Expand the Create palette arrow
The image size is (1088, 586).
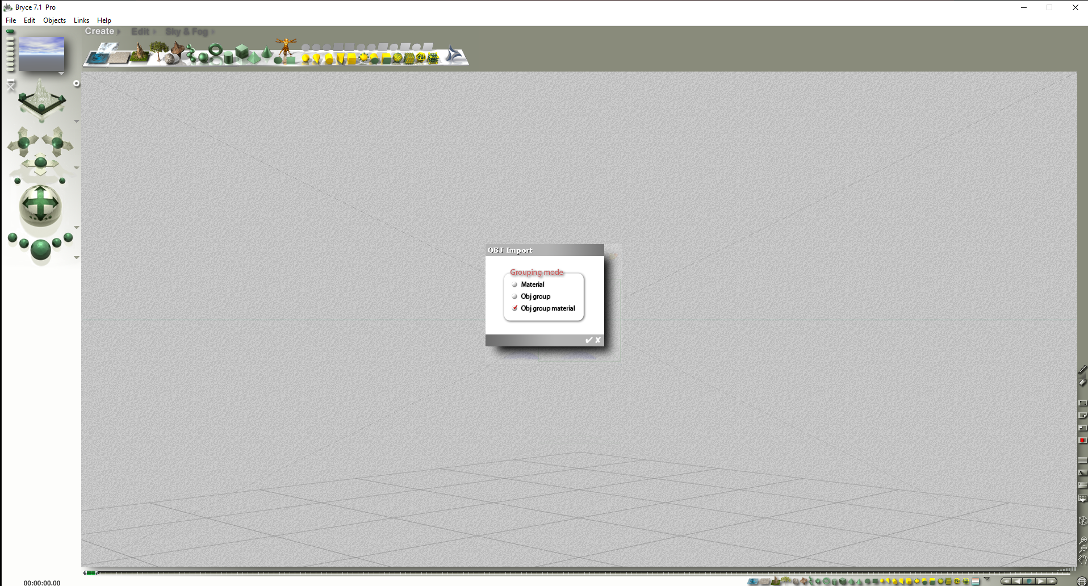click(119, 32)
